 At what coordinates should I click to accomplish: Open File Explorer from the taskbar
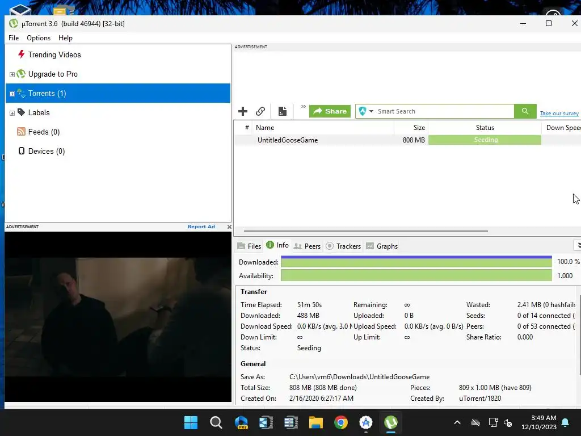(x=315, y=422)
